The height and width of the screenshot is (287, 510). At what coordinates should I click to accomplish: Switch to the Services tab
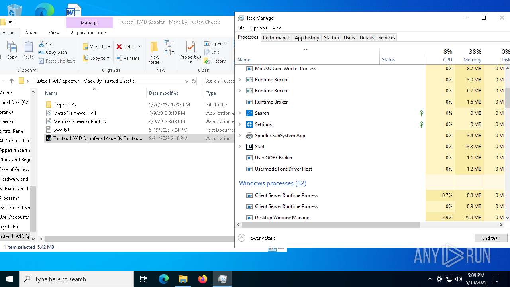(387, 38)
